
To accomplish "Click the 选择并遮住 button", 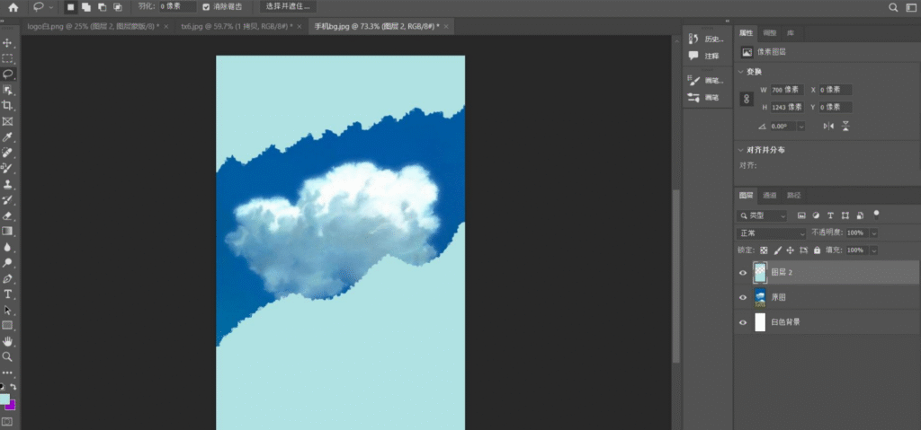I will (x=289, y=7).
